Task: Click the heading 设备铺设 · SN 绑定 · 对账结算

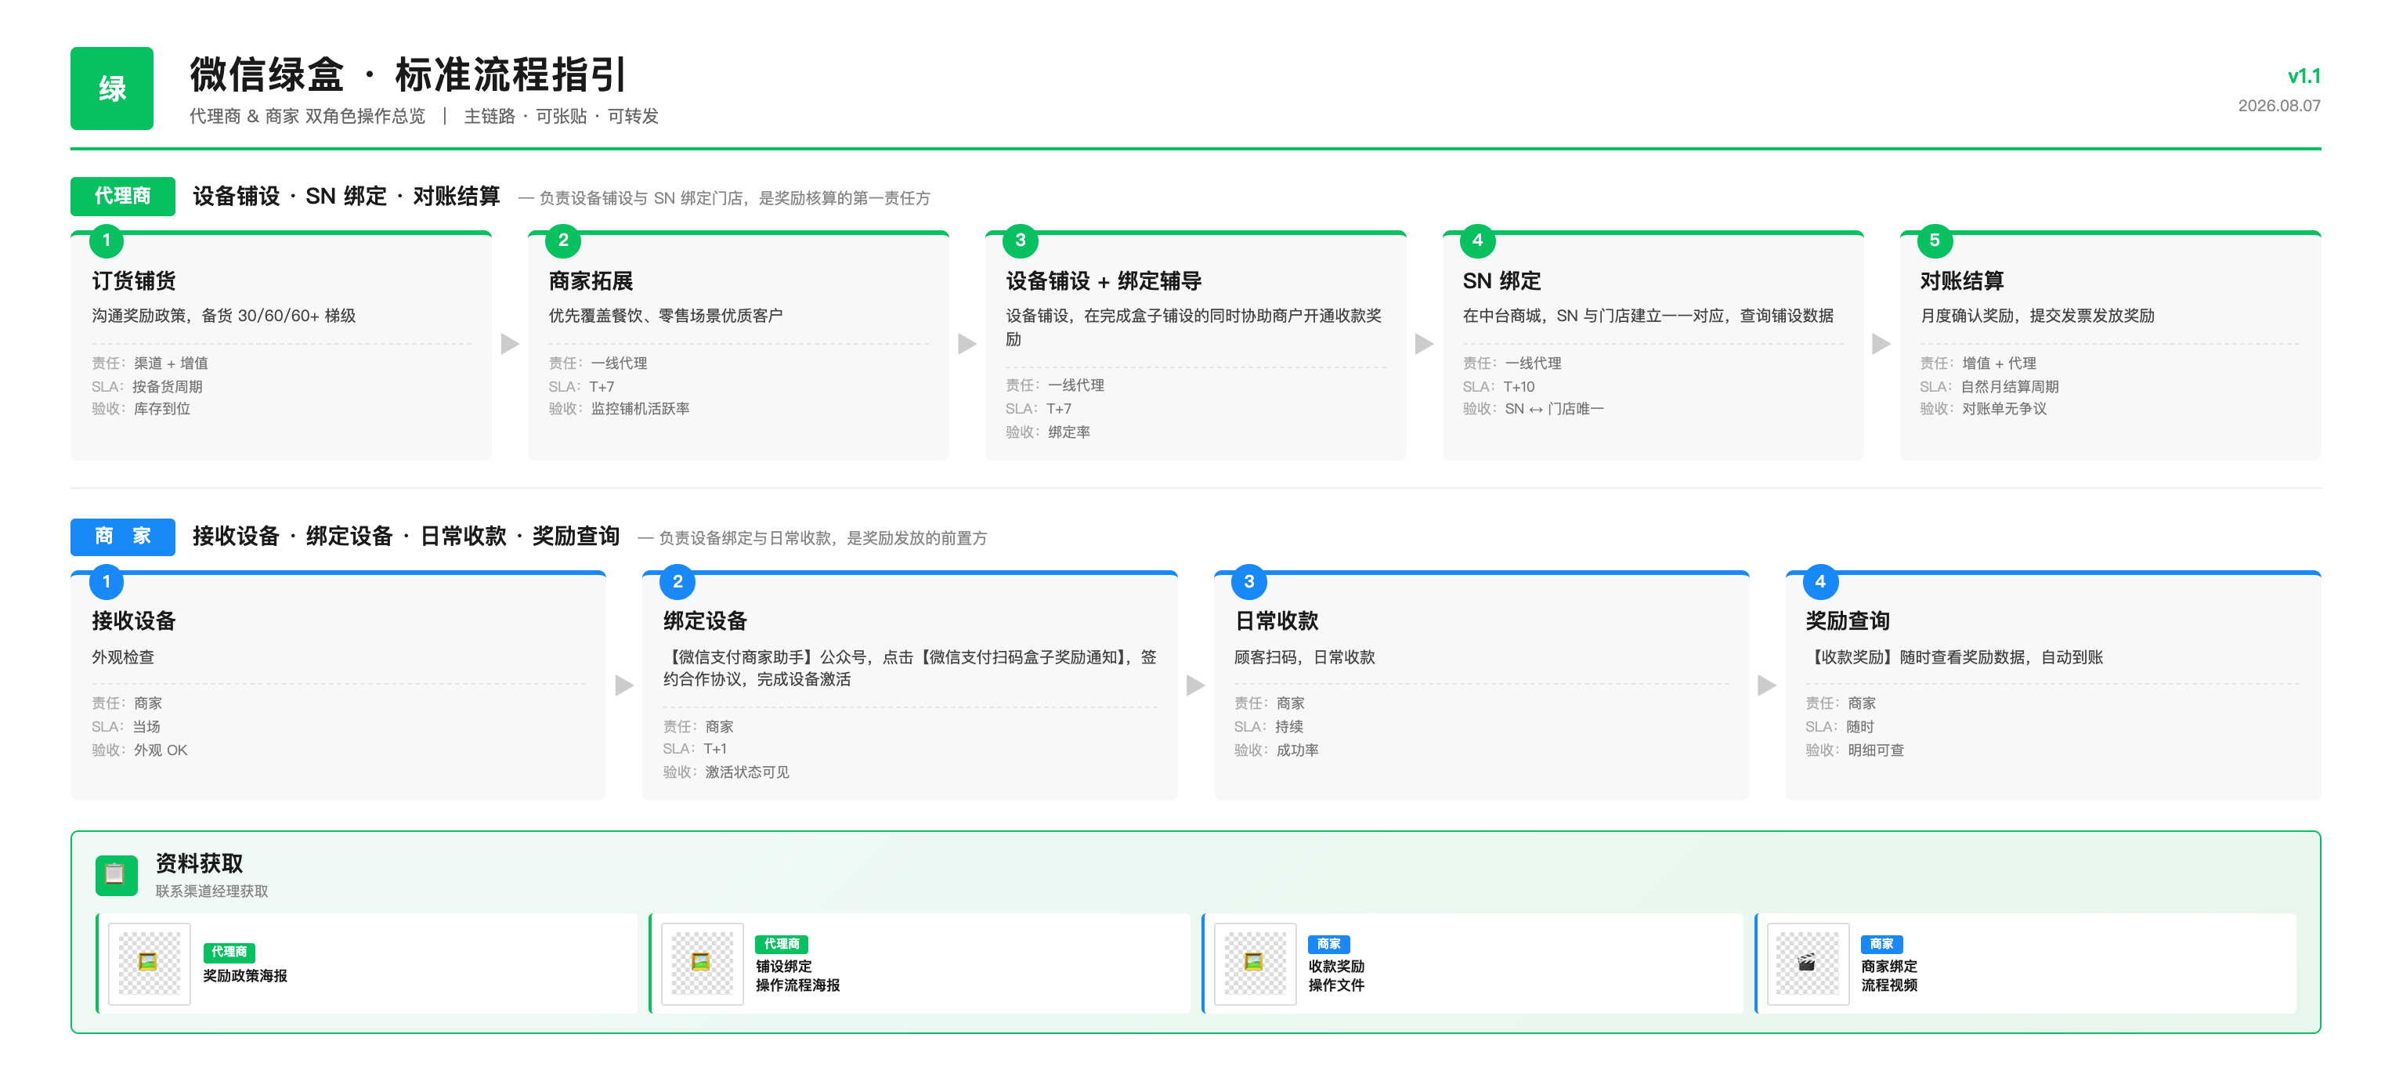Action: (346, 196)
